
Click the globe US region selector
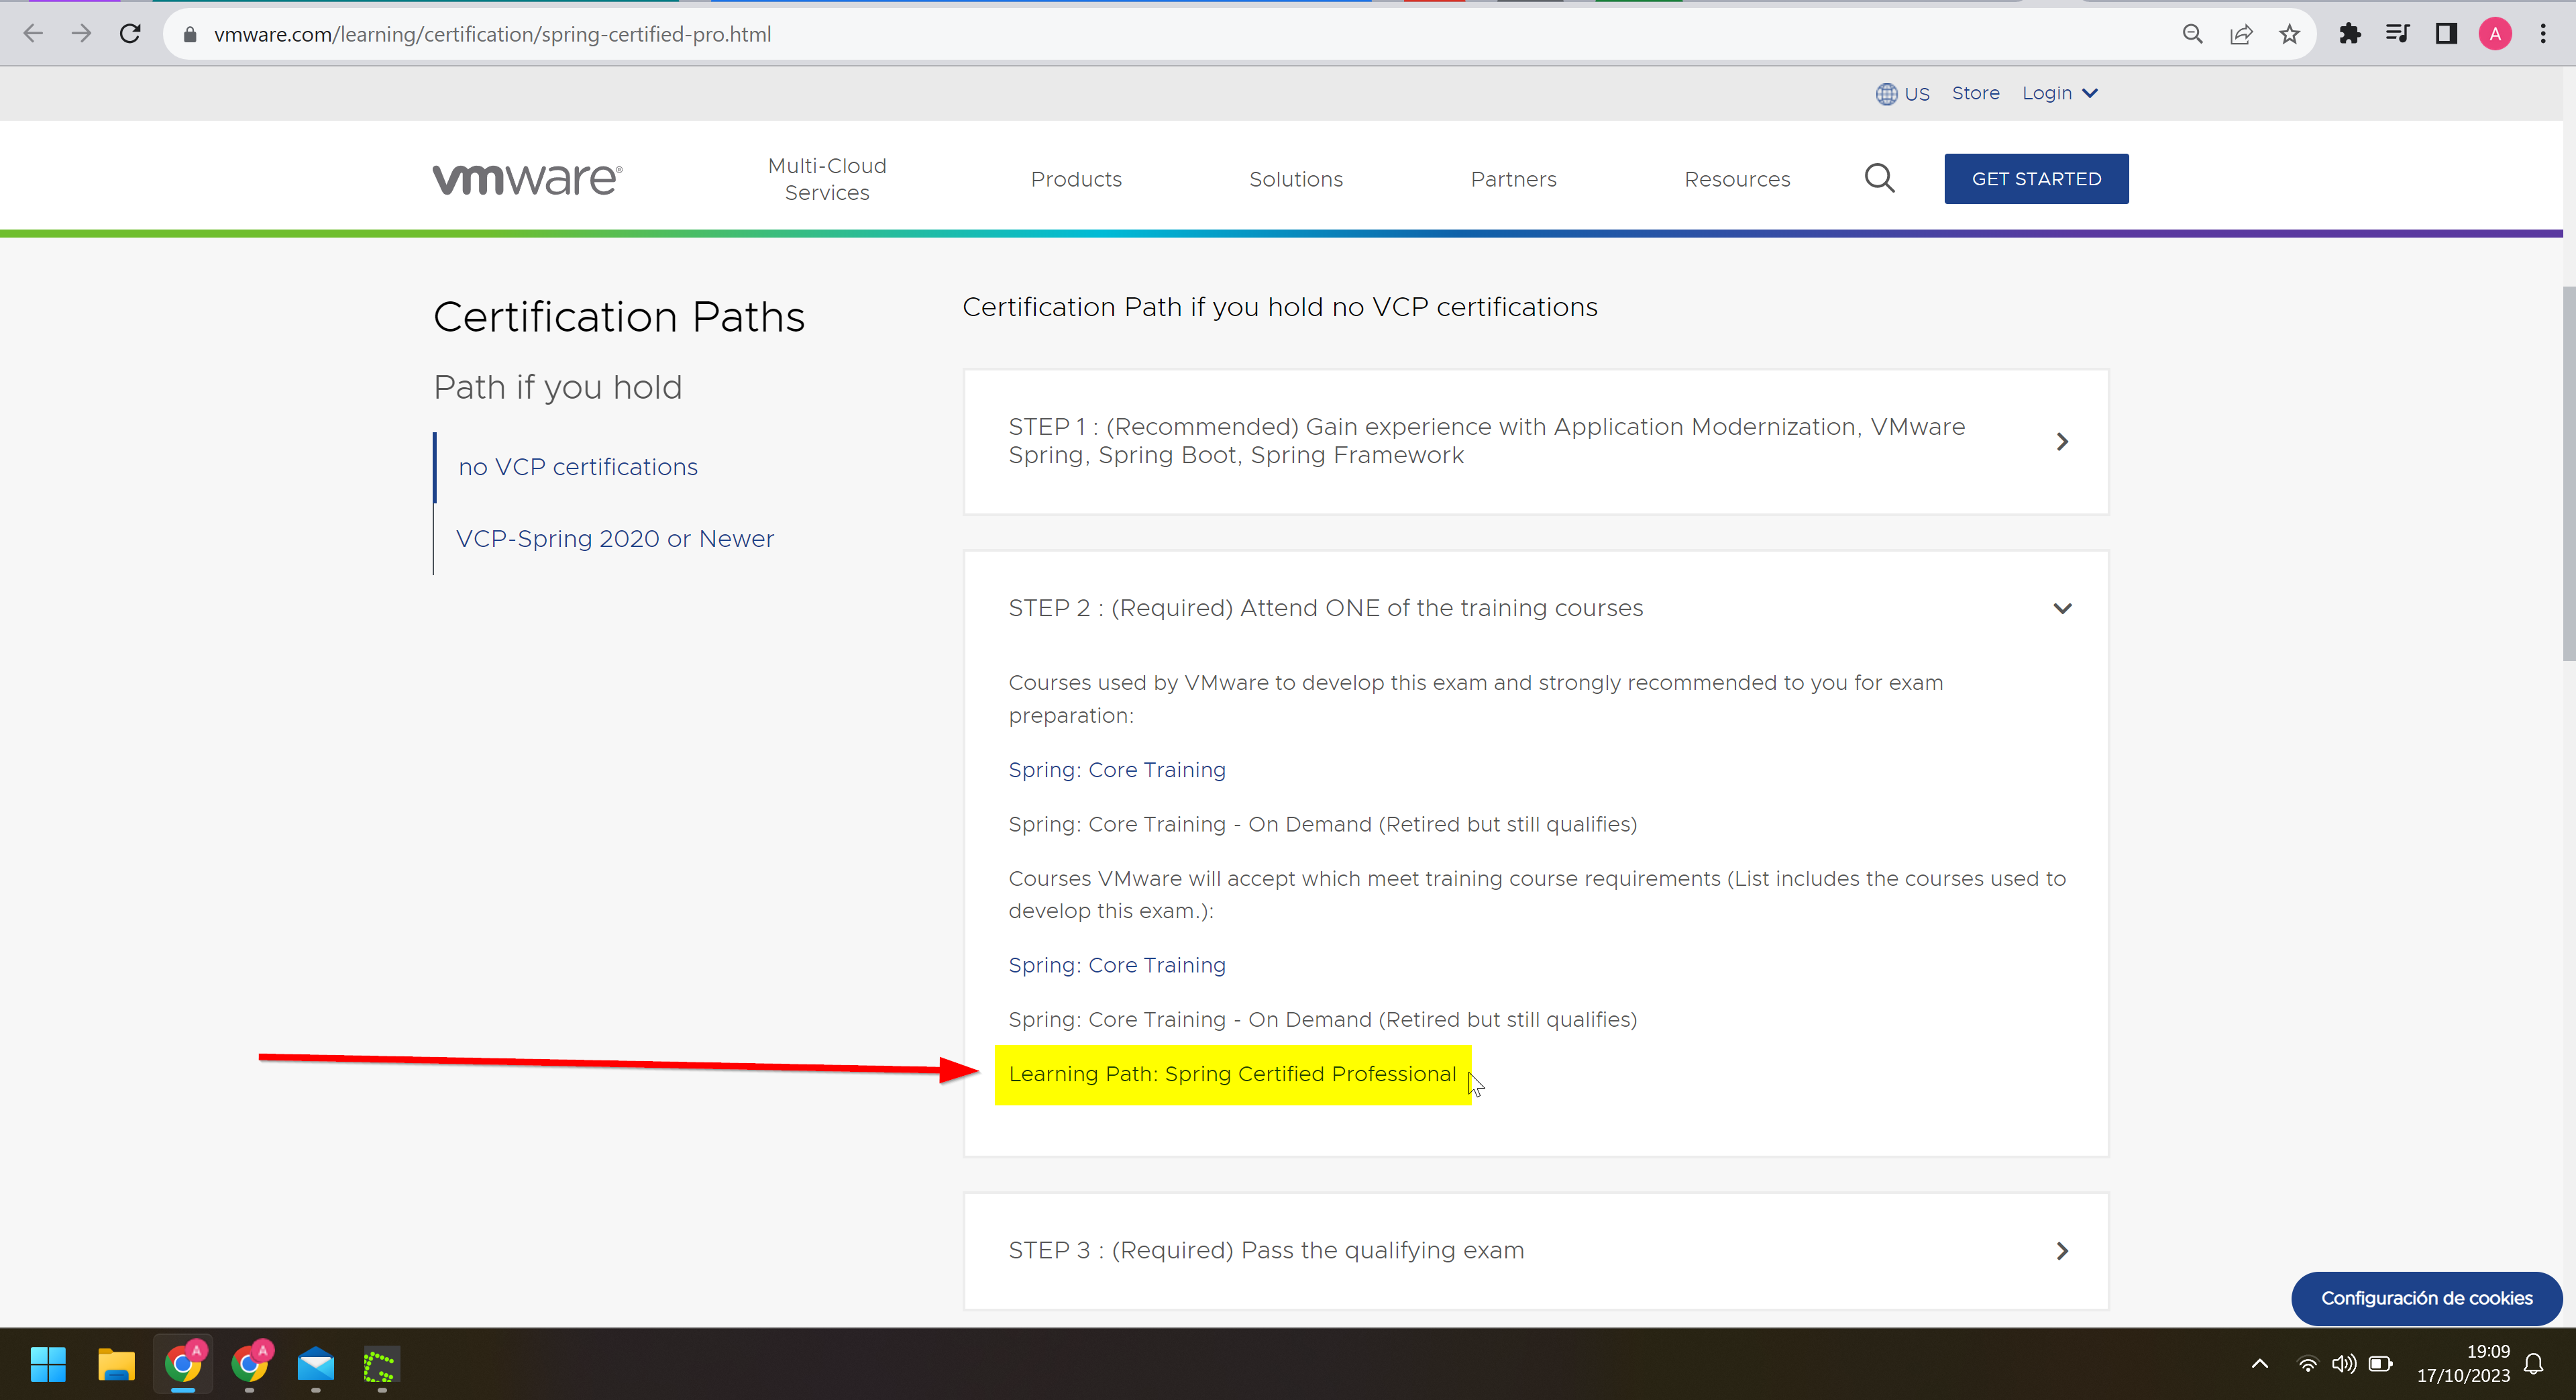[x=1902, y=94]
